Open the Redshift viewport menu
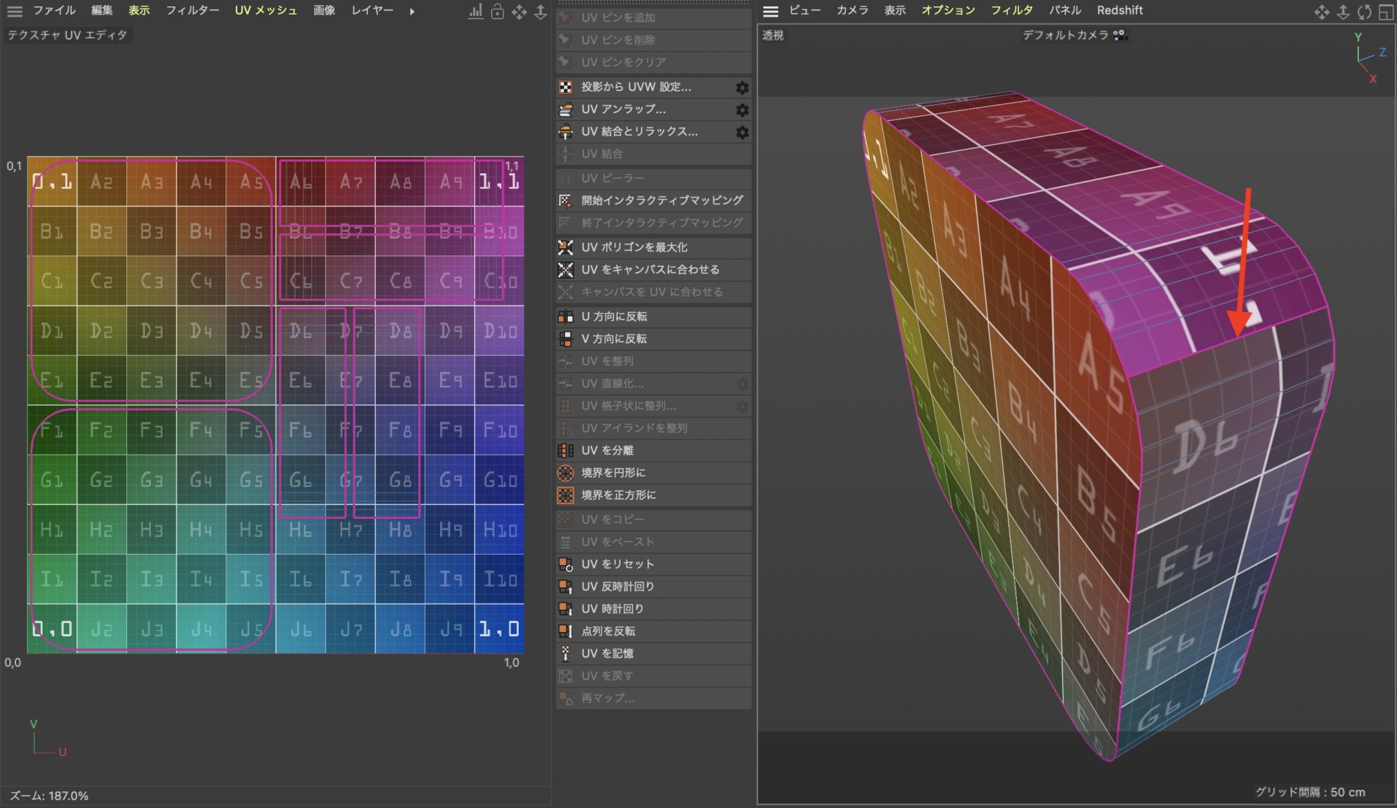Screen dimensions: 1397x808 click(x=1119, y=10)
